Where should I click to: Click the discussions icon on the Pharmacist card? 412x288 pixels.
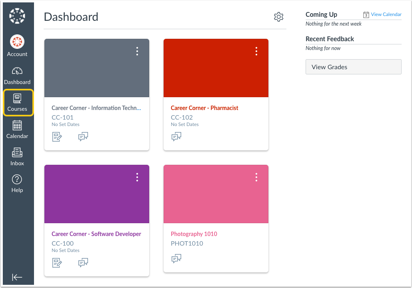click(x=176, y=136)
